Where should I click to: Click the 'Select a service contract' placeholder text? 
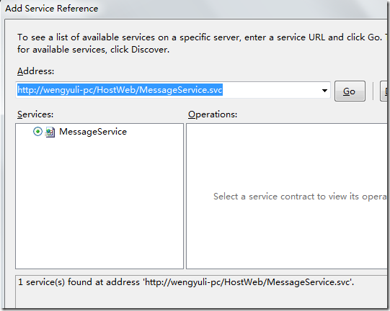300,197
